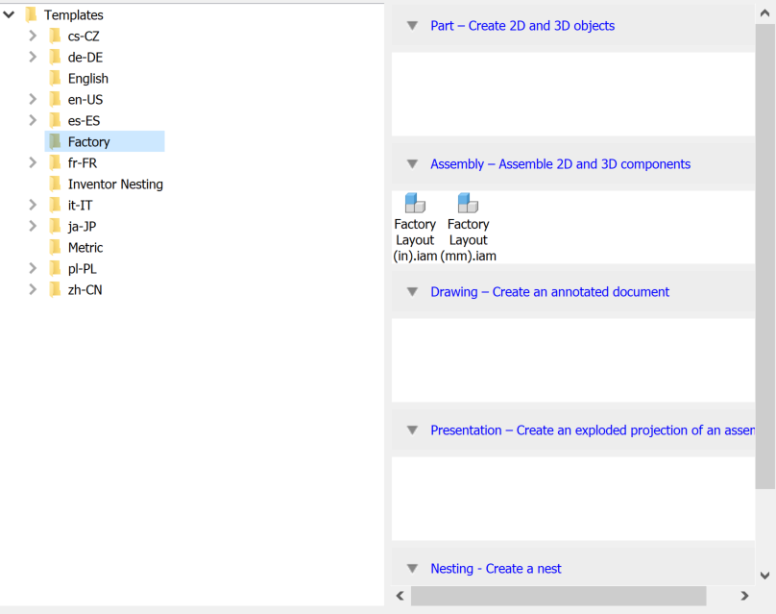Open Factory Layout (in).iam template icon
776x614 pixels.
click(415, 203)
